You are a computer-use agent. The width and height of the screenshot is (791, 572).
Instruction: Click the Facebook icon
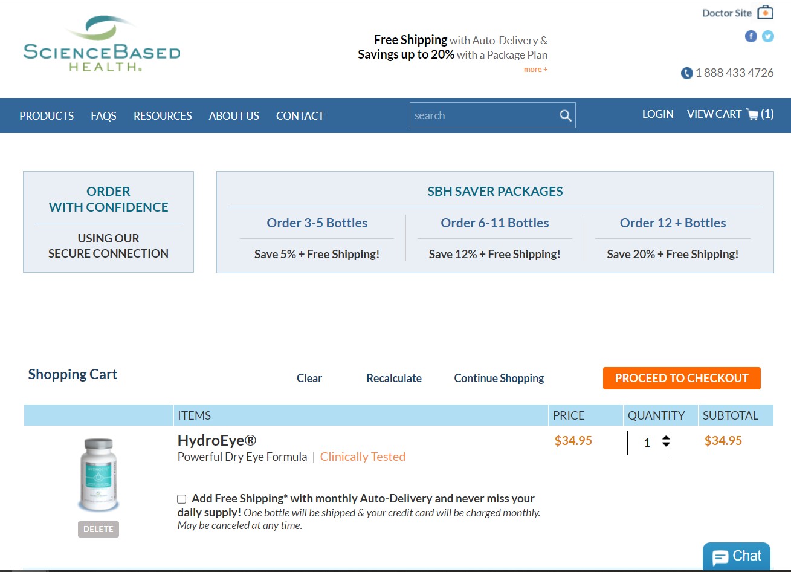751,36
